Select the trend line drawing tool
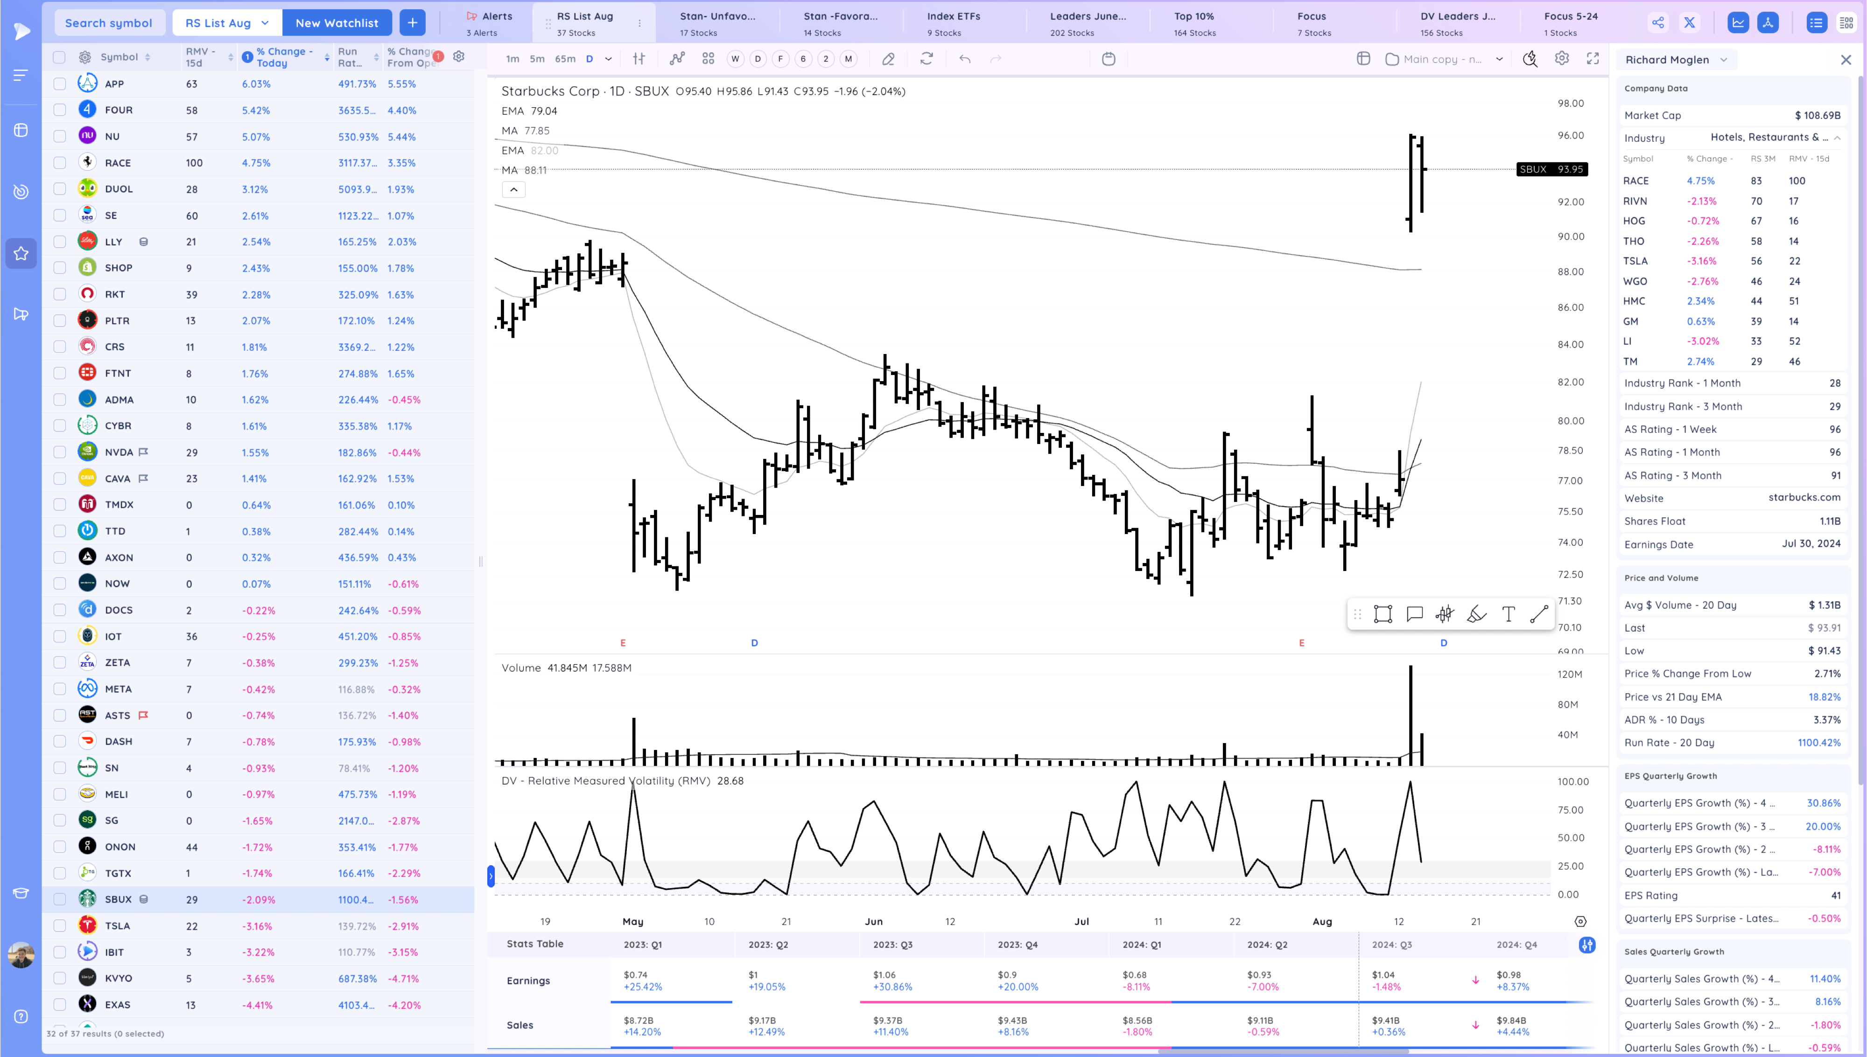 pos(1539,614)
